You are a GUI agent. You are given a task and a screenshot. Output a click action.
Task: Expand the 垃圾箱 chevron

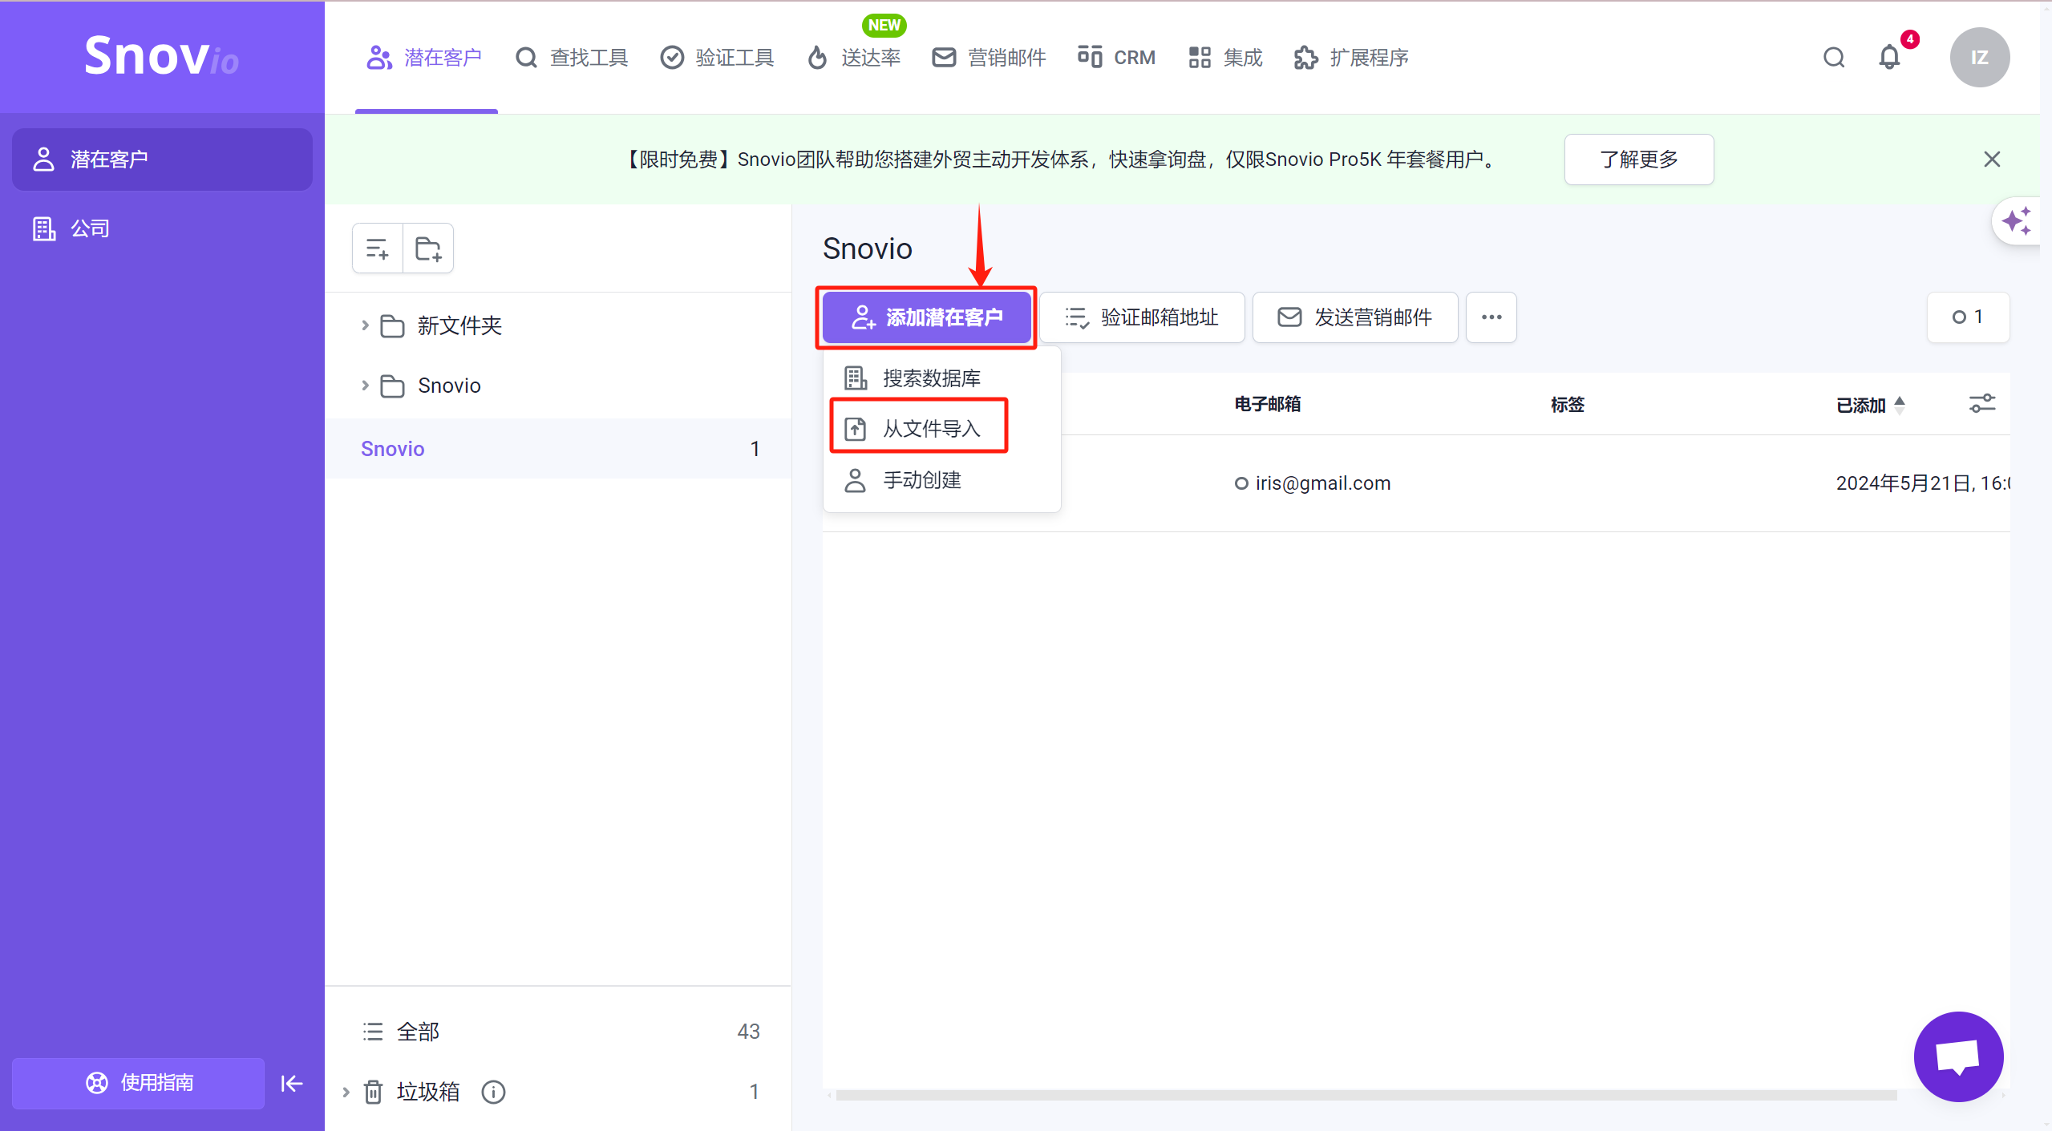[346, 1092]
